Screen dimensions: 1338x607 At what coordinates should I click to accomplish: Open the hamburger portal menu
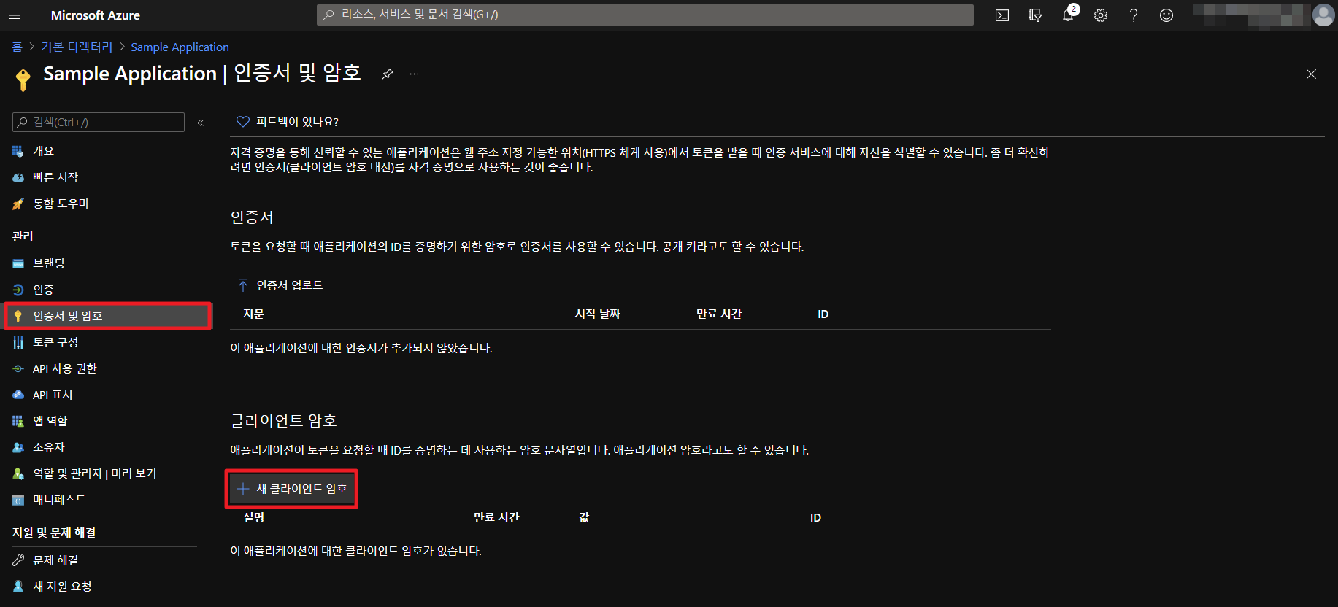[x=15, y=15]
